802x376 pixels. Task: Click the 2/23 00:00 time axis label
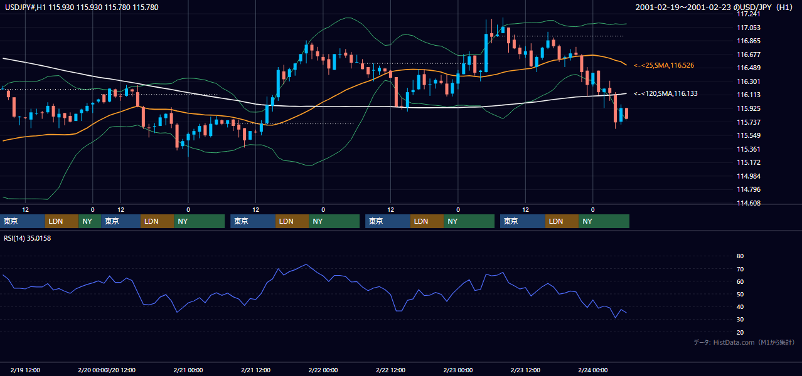[458, 370]
